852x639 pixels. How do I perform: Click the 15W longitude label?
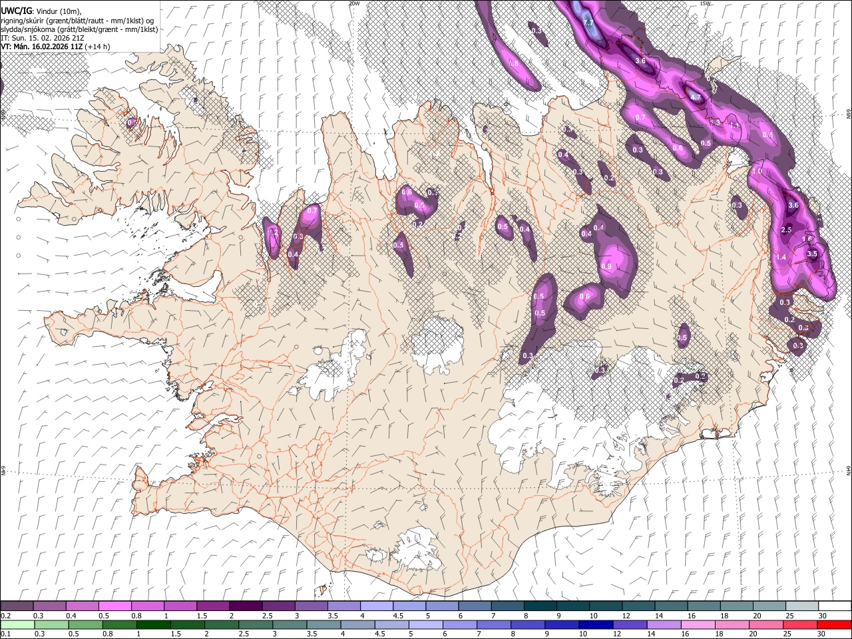pyautogui.click(x=705, y=3)
